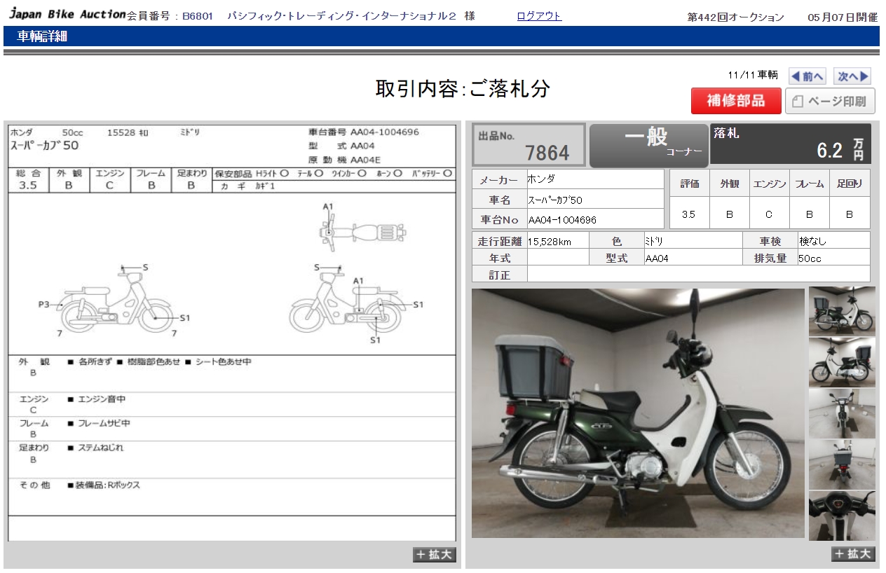This screenshot has width=886, height=573.
Task: Click the 年式 row label
Action: coord(500,258)
